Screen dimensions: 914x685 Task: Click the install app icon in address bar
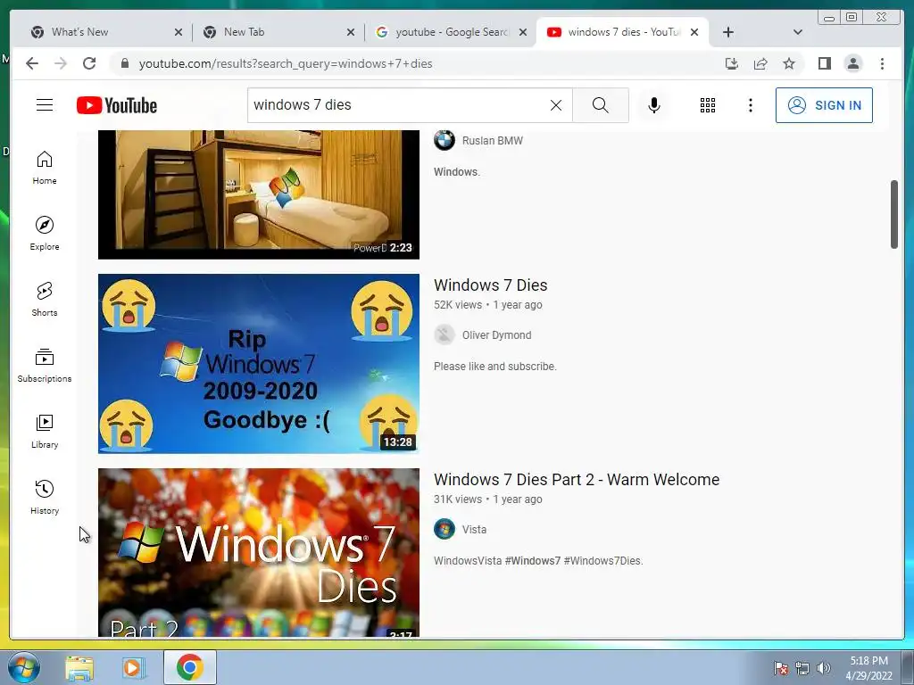(x=732, y=63)
